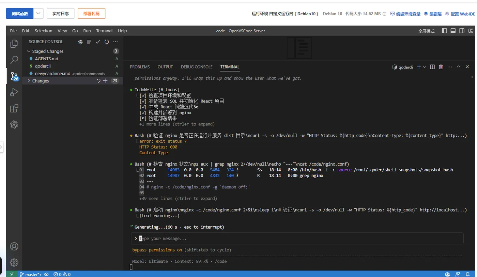This screenshot has height=277, width=477.
Task: Open the Source Control view icon
Action: (14, 76)
